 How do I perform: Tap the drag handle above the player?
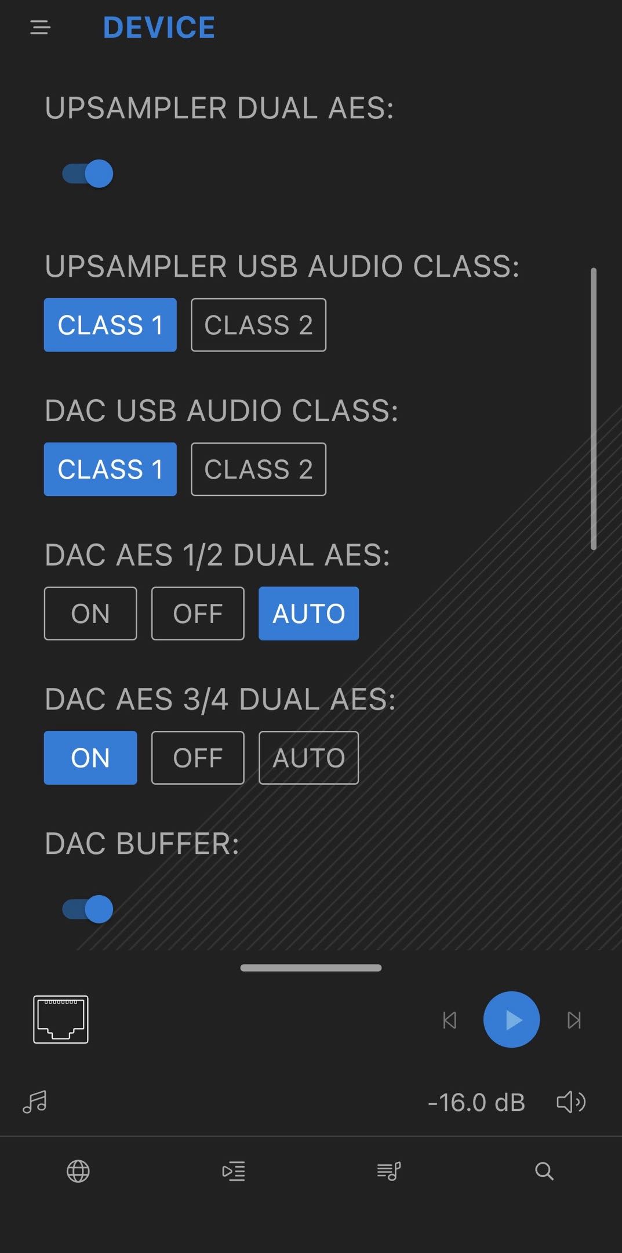pyautogui.click(x=311, y=968)
